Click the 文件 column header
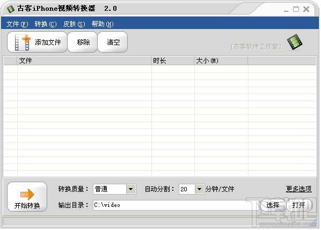Viewport: 321px width, 230px height. point(84,61)
